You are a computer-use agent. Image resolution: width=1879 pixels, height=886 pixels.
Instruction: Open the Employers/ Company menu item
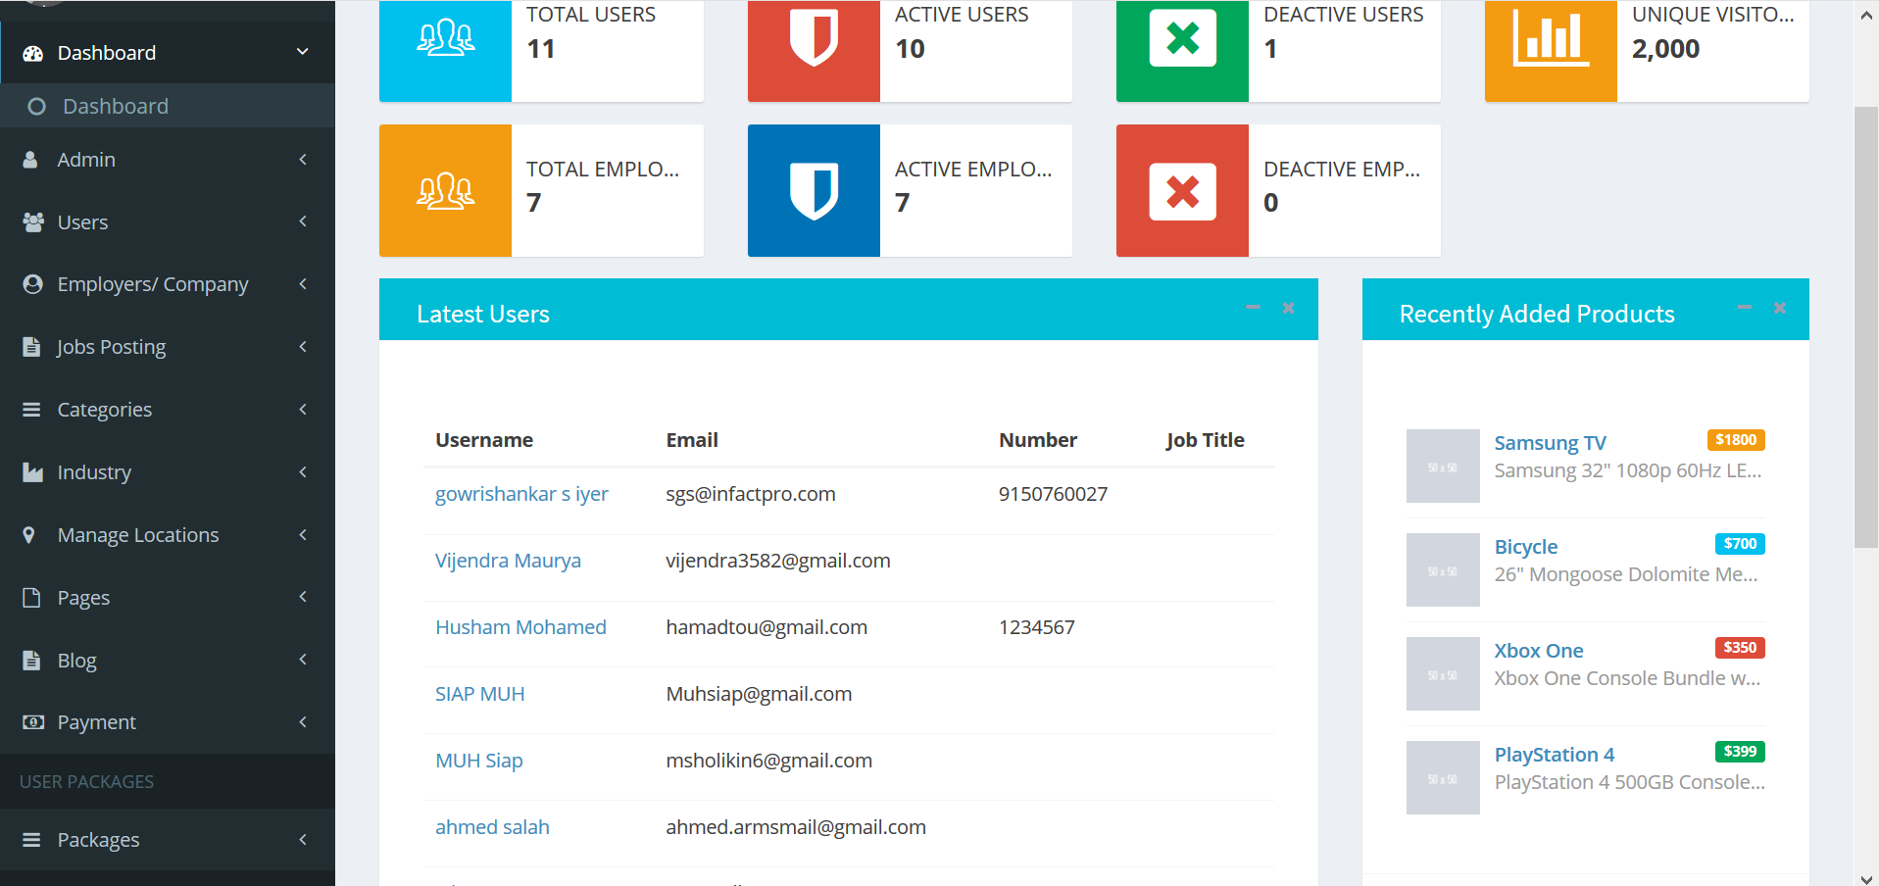[153, 284]
